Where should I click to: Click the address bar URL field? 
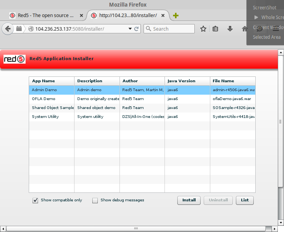80,29
